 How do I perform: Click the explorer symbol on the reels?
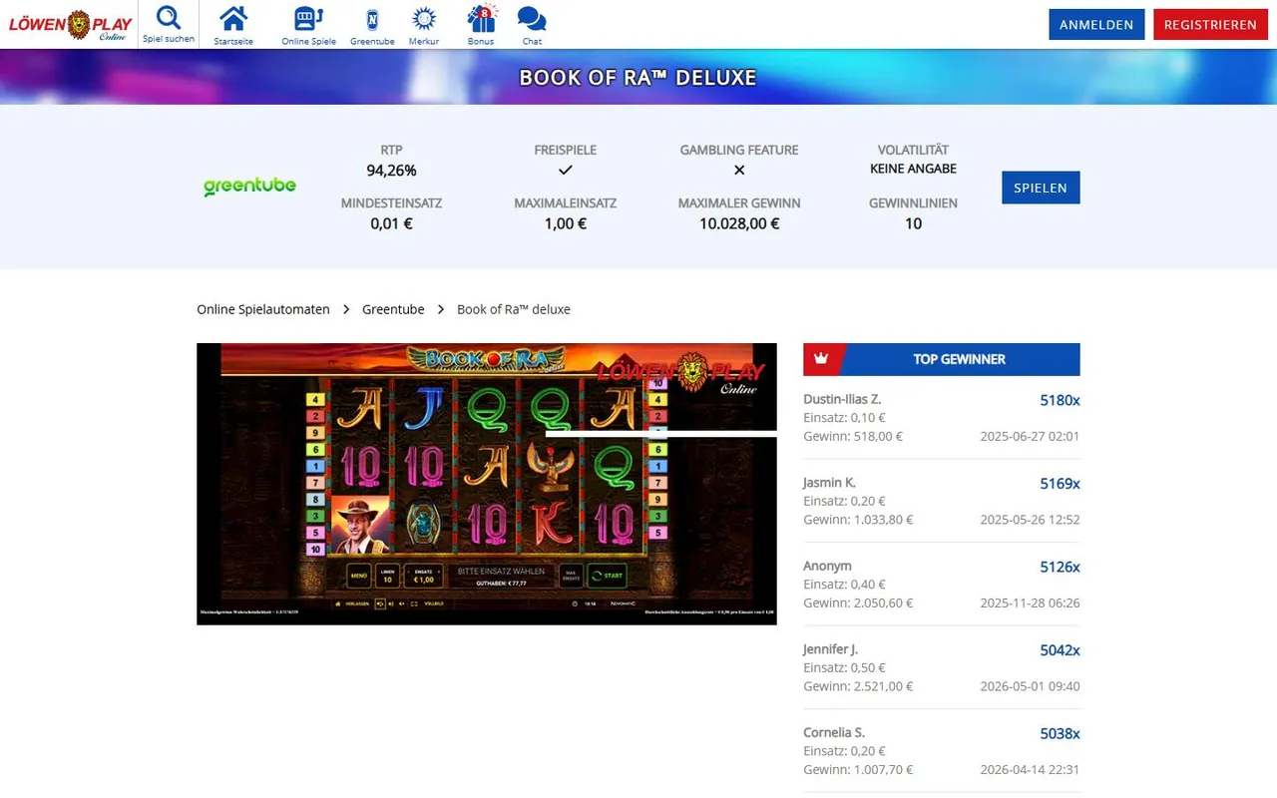pos(358,524)
